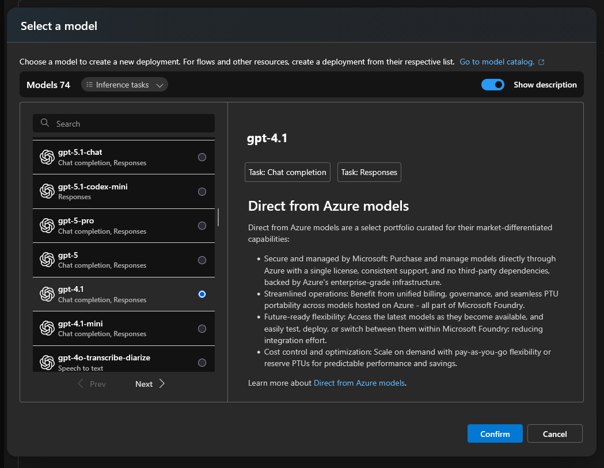
Task: Focus the model Search field
Action: (124, 123)
